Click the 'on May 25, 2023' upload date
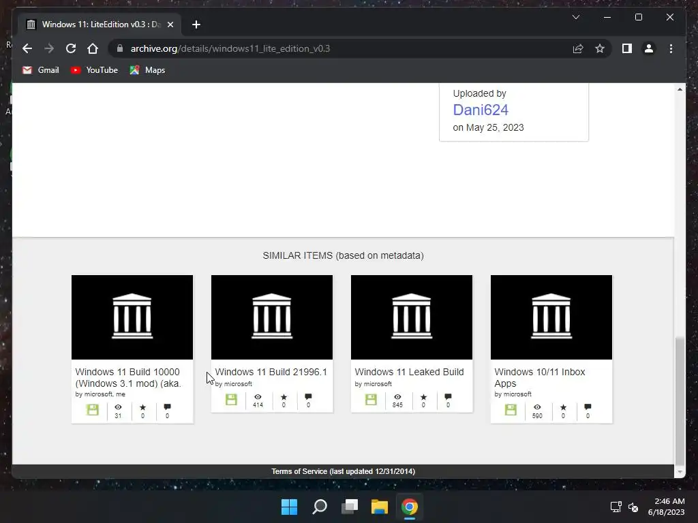 488,127
